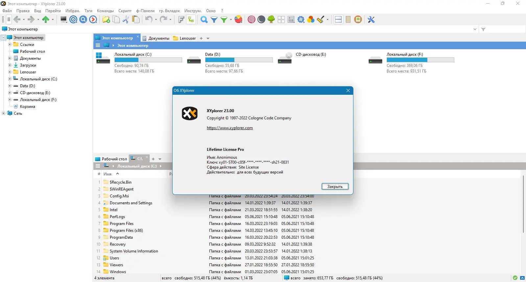526x282 pixels.
Task: Click the Локальный диск (F:) usage bar
Action: point(420,60)
